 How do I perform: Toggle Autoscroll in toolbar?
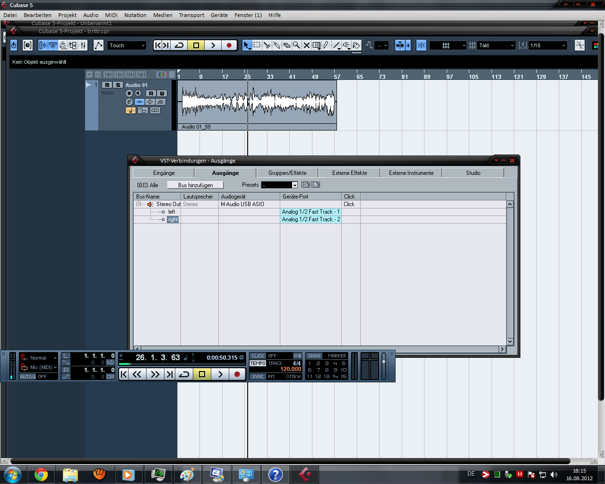point(400,45)
